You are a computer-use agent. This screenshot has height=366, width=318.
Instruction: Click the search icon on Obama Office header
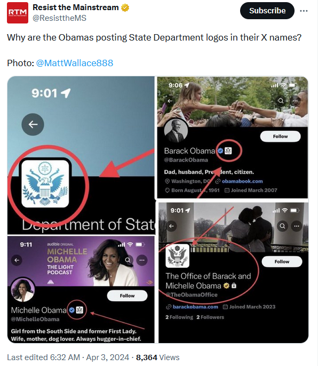coord(282,226)
